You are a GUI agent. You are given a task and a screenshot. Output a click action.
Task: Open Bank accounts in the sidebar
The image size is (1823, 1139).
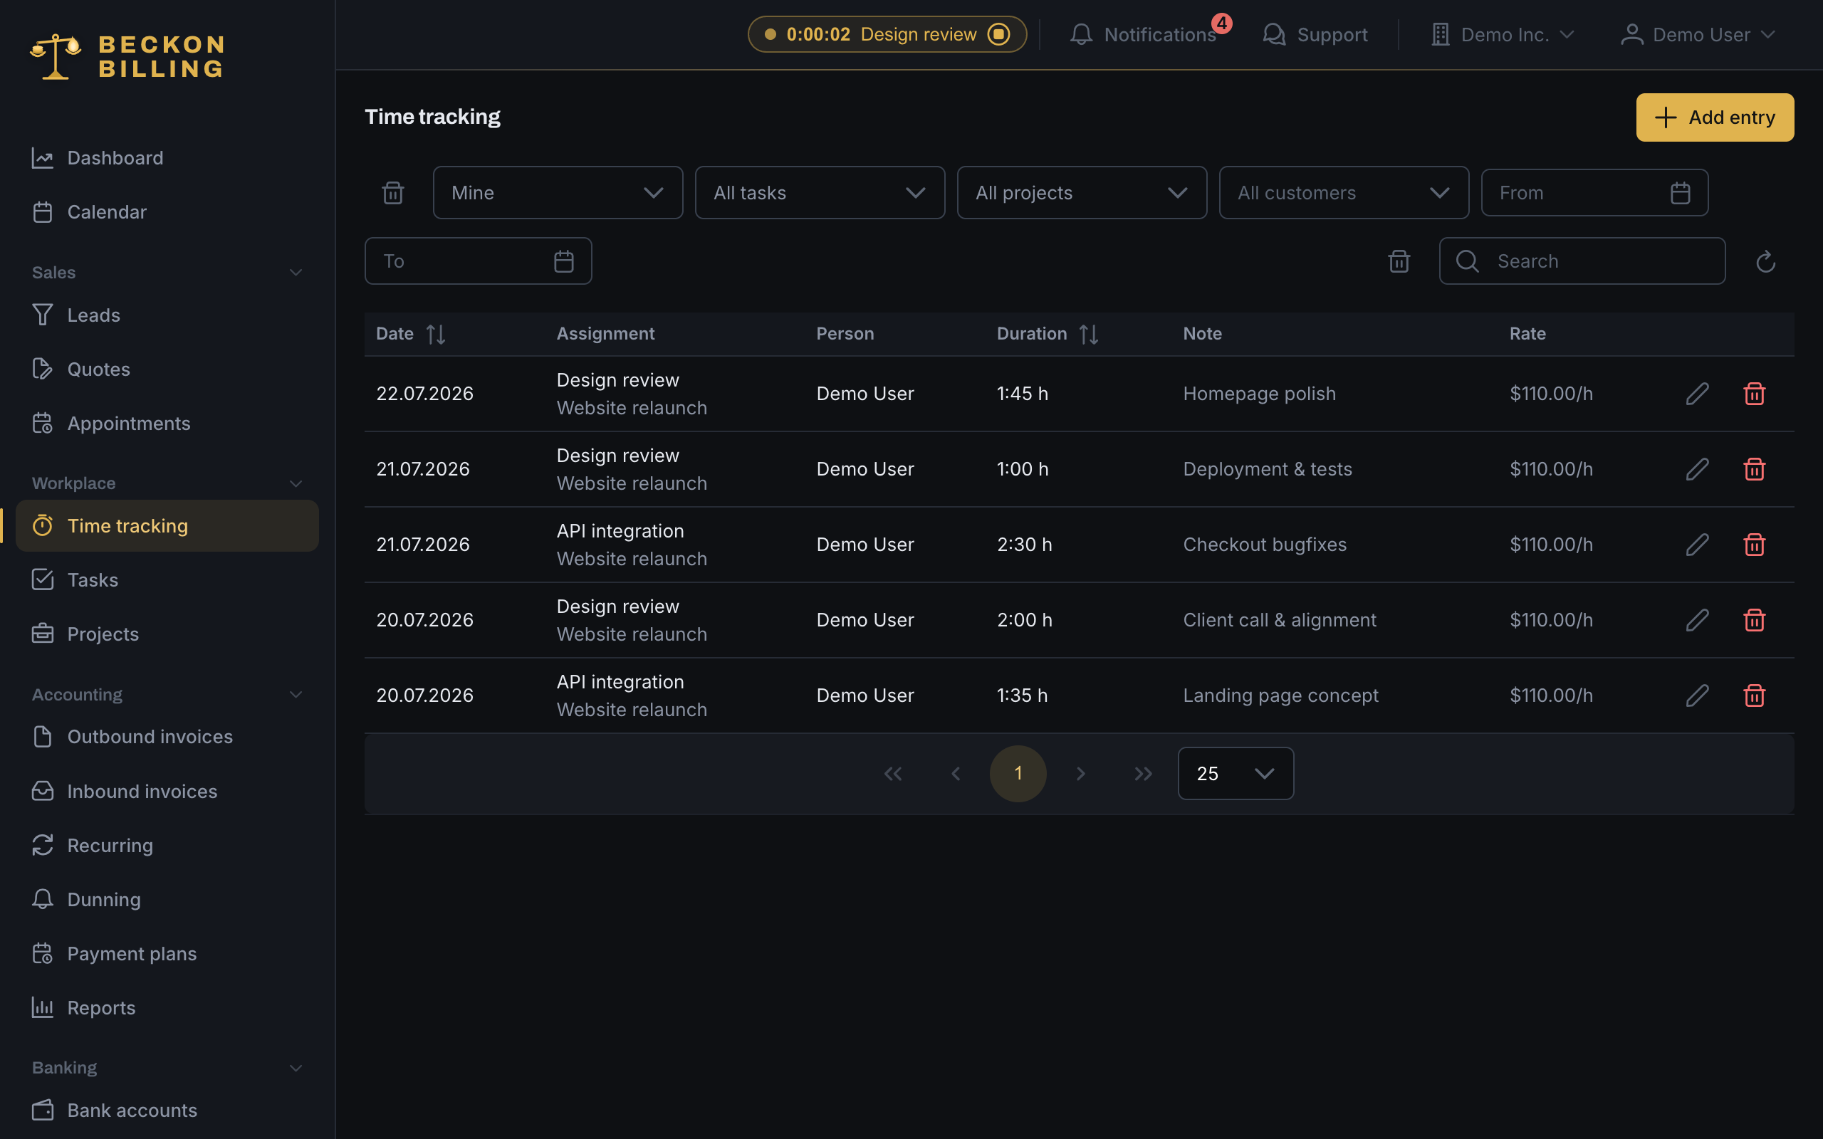coord(167,1111)
